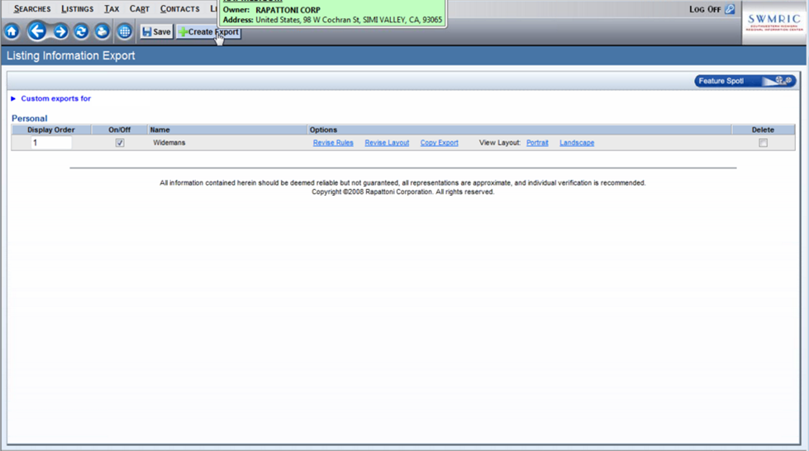The width and height of the screenshot is (809, 451).
Task: Click the SWMRIC logo
Action: (x=773, y=22)
